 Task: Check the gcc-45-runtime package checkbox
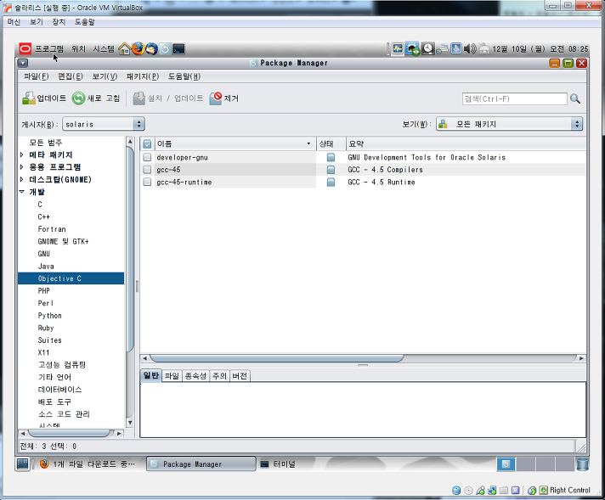pos(147,182)
